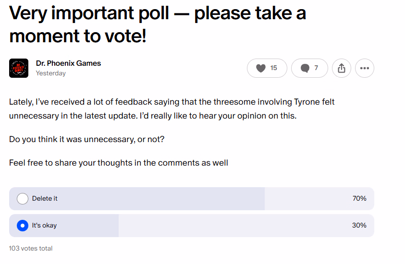Click the "It's okay" option label
This screenshot has height=264, width=405.
[44, 226]
